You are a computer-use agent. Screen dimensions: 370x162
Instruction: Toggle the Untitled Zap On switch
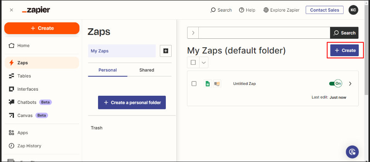336,83
